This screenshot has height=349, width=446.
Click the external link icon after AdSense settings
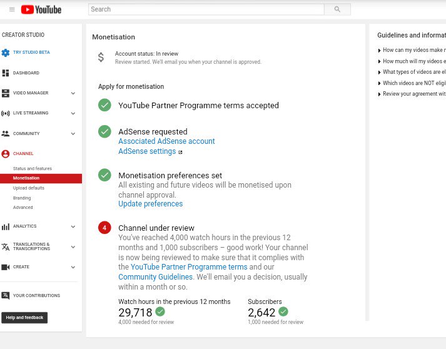pyautogui.click(x=180, y=152)
